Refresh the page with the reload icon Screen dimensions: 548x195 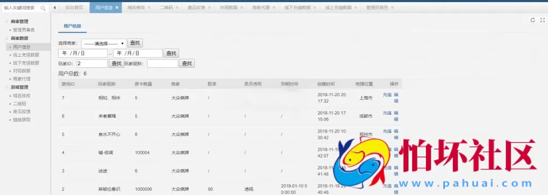(x=532, y=20)
